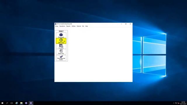Click the active ETP taskbar icon
187x105 pixels.
point(31,103)
